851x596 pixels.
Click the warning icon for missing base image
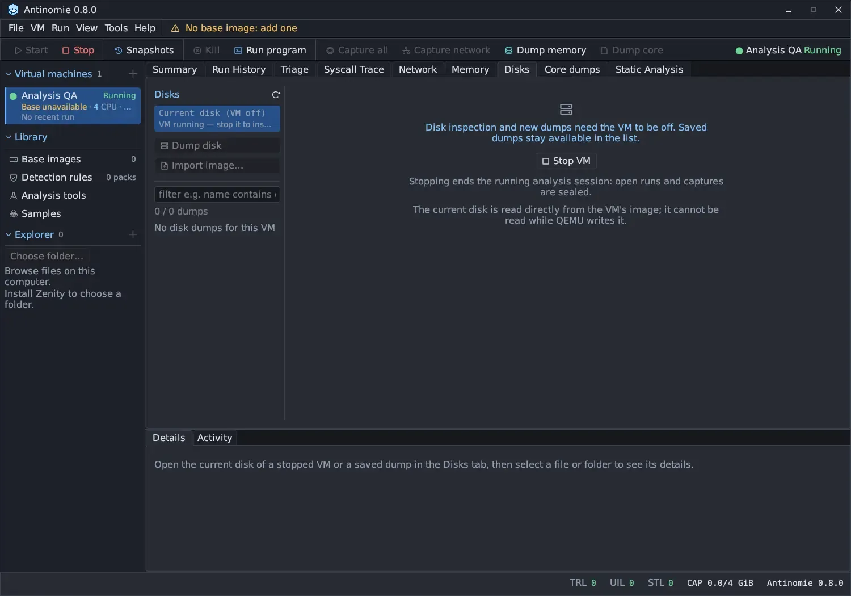[x=175, y=28]
